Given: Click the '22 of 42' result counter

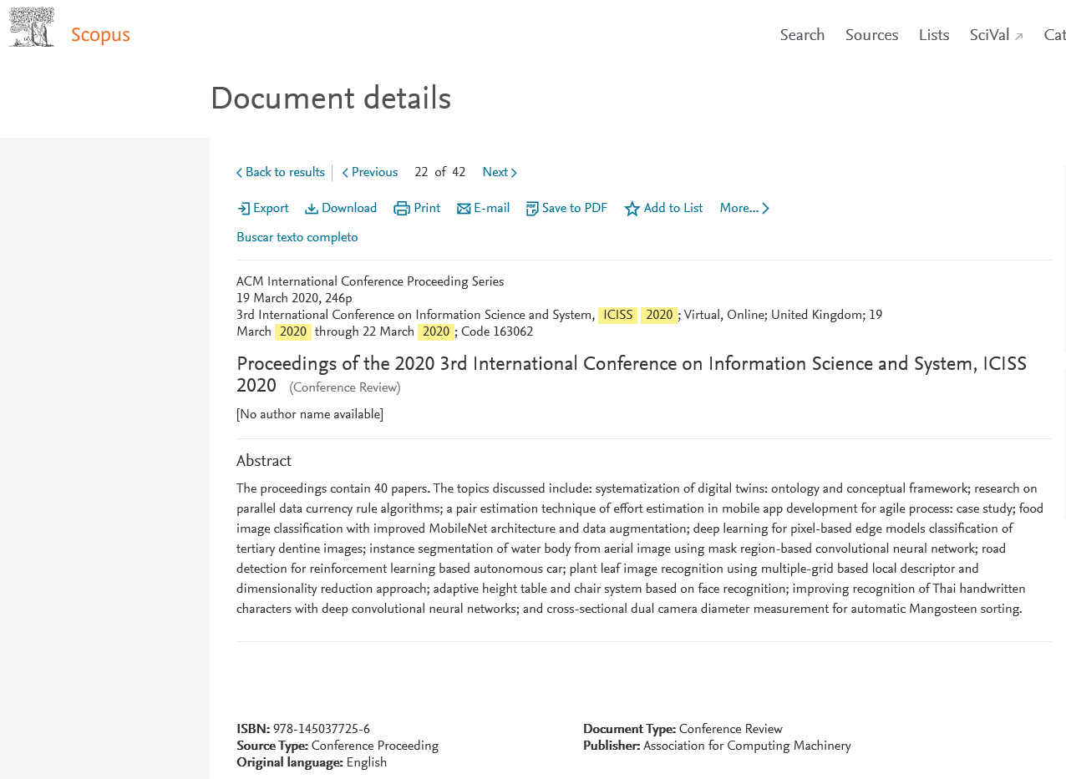Looking at the screenshot, I should point(440,173).
